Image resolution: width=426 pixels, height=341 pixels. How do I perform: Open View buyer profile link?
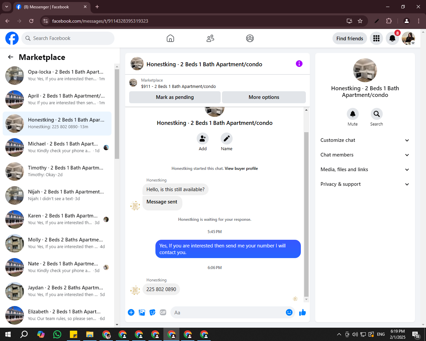tap(241, 169)
